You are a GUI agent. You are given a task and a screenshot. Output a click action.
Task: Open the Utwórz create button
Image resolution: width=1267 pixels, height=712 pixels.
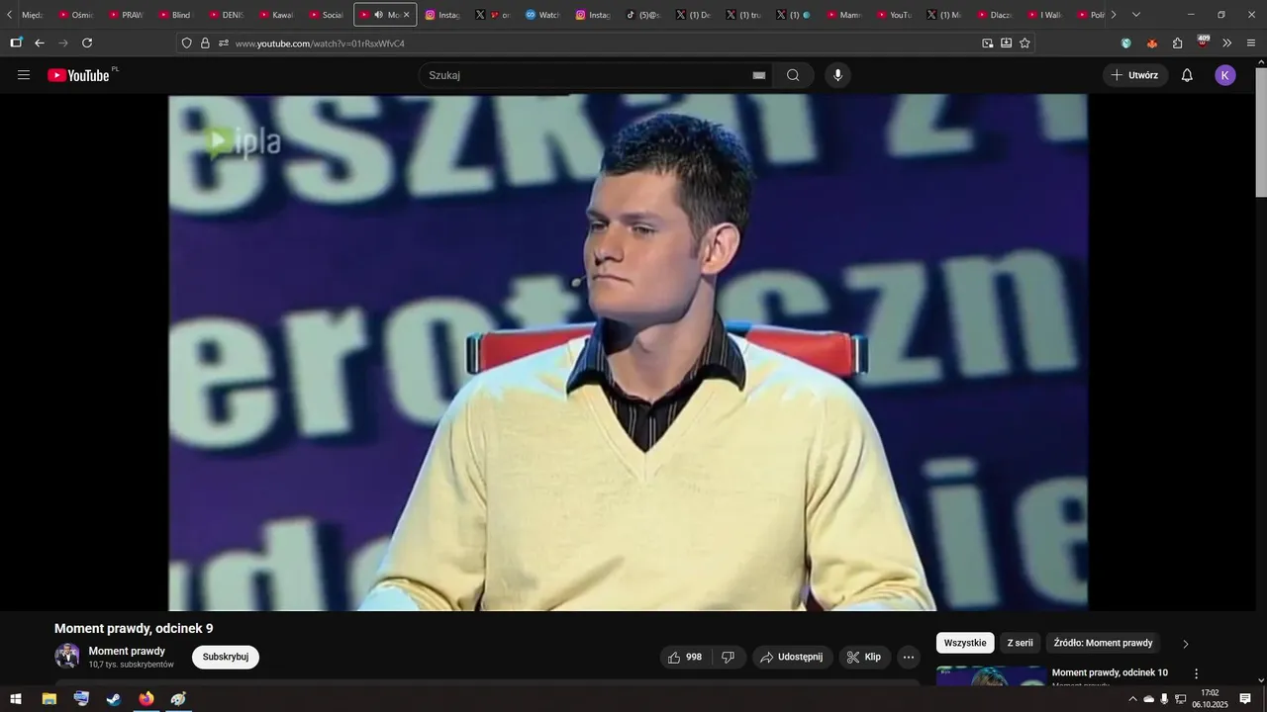1135,75
